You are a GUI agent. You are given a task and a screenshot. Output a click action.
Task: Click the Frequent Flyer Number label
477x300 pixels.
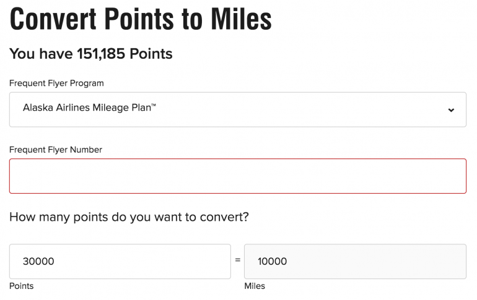point(56,150)
